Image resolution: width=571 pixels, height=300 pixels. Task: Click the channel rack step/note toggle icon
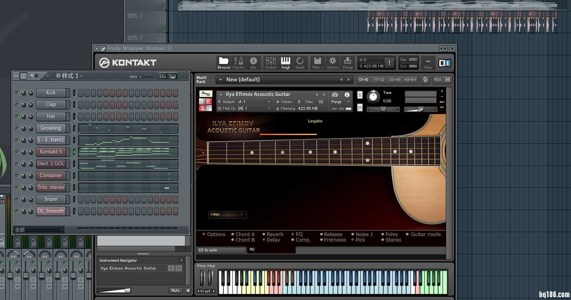point(23,76)
